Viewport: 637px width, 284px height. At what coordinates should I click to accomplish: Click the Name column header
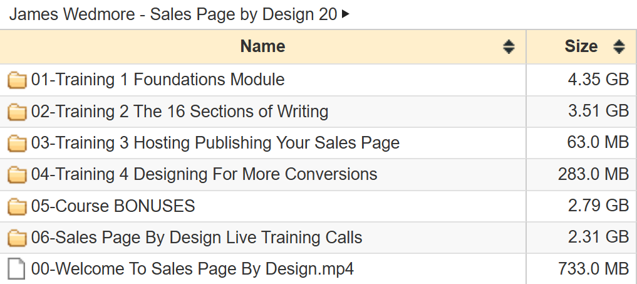coord(263,47)
